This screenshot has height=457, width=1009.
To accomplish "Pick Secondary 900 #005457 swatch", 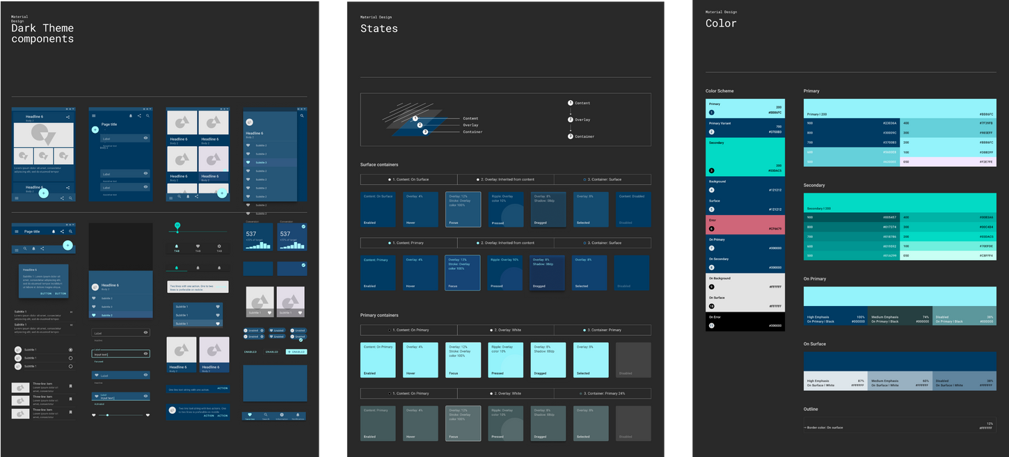I will point(852,217).
